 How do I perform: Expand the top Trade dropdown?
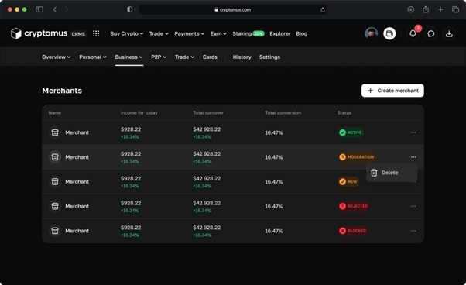[x=159, y=33]
